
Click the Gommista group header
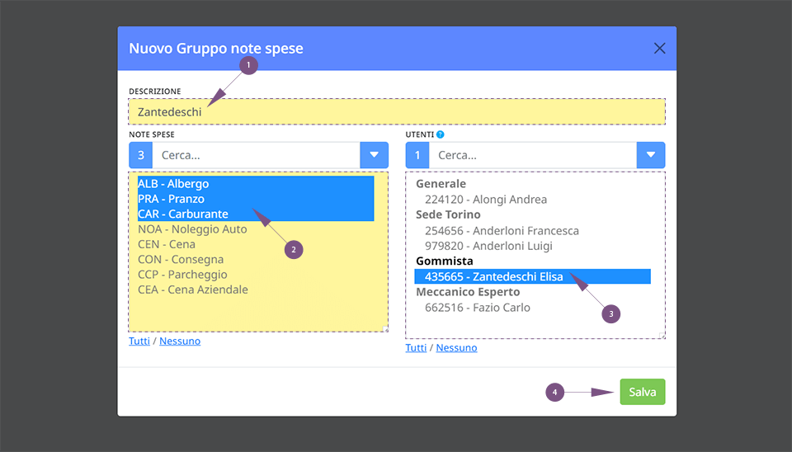(x=445, y=261)
